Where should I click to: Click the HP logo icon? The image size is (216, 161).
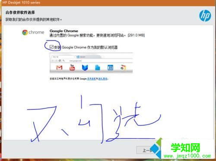[205, 16]
